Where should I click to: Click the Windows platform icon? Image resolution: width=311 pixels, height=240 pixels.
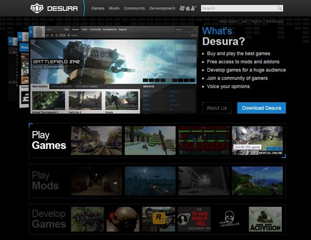click(x=182, y=8)
